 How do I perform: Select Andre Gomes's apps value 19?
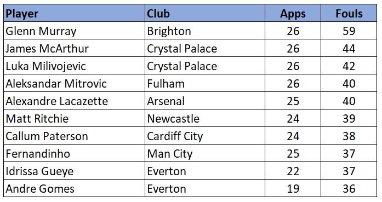point(293,188)
